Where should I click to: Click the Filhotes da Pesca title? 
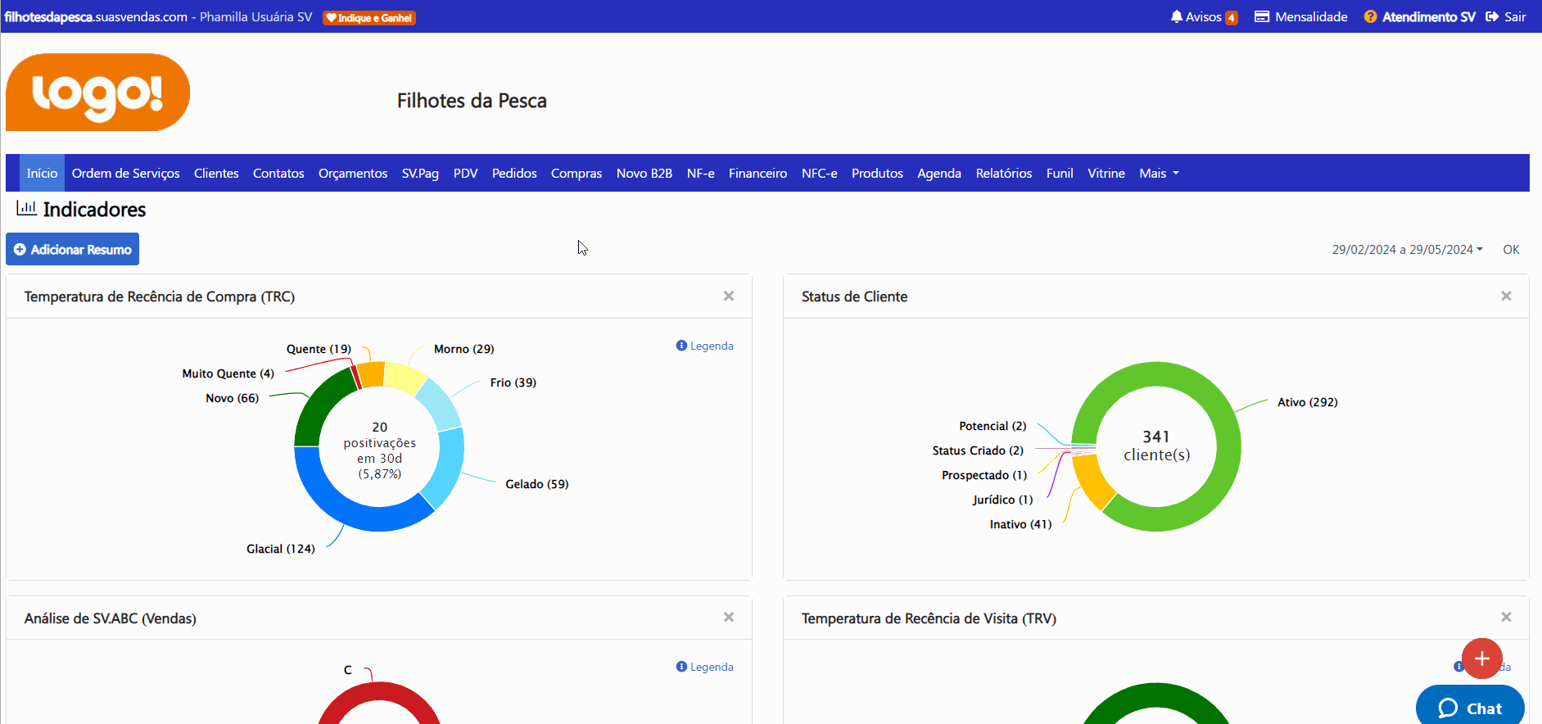point(472,101)
